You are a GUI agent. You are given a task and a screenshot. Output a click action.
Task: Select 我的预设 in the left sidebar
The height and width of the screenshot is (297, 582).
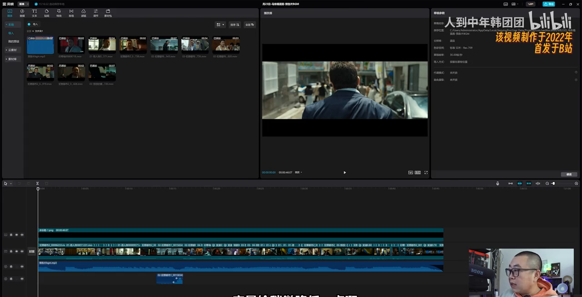(14, 41)
